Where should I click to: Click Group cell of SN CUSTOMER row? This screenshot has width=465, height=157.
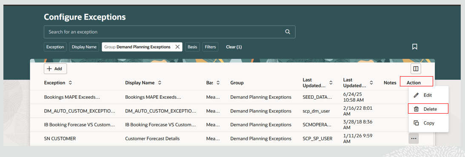coord(261,139)
